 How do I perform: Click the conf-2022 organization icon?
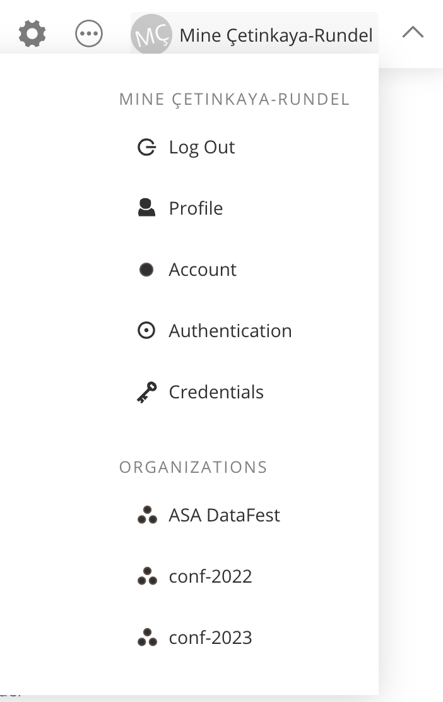pyautogui.click(x=147, y=576)
